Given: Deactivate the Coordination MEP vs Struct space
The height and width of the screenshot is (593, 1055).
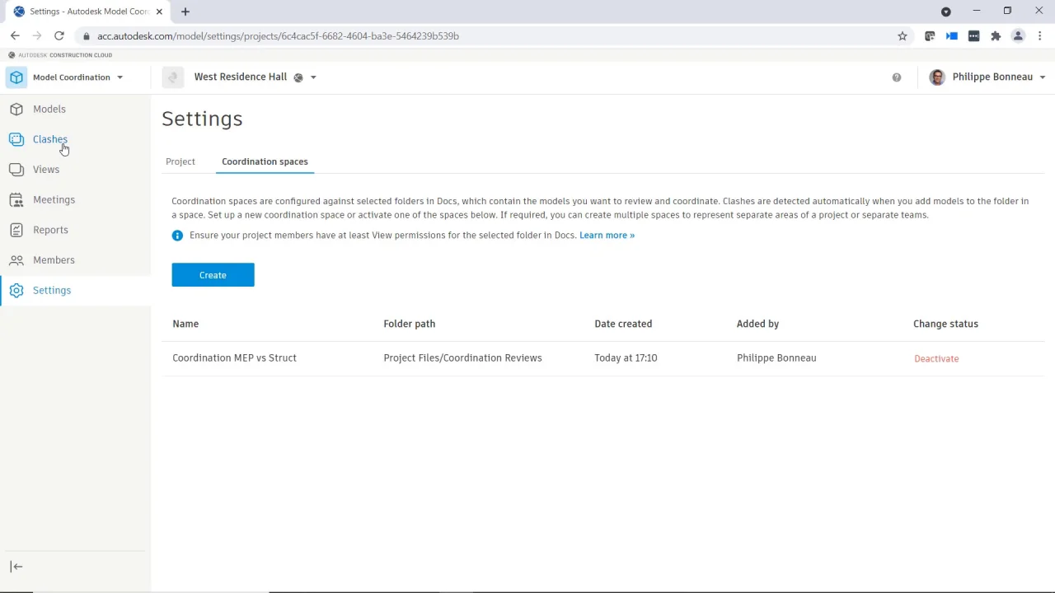Looking at the screenshot, I should pyautogui.click(x=936, y=359).
